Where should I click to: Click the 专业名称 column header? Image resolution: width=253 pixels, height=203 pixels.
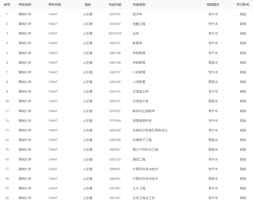pos(139,5)
